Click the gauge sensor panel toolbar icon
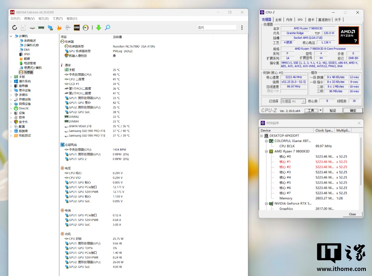Viewport: 372px width, 276px height. pos(85,28)
